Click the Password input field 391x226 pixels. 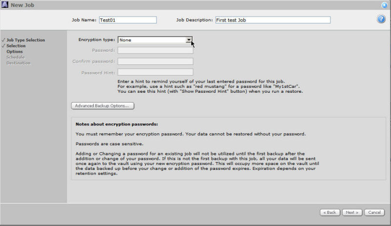tap(155, 50)
